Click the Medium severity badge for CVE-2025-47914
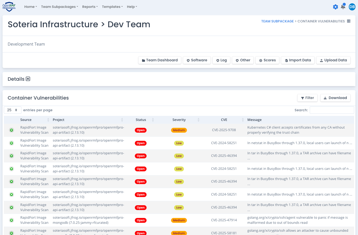358x235 pixels. coord(179,220)
